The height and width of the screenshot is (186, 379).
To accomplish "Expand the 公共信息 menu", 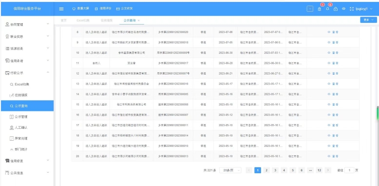I will 27,173.
